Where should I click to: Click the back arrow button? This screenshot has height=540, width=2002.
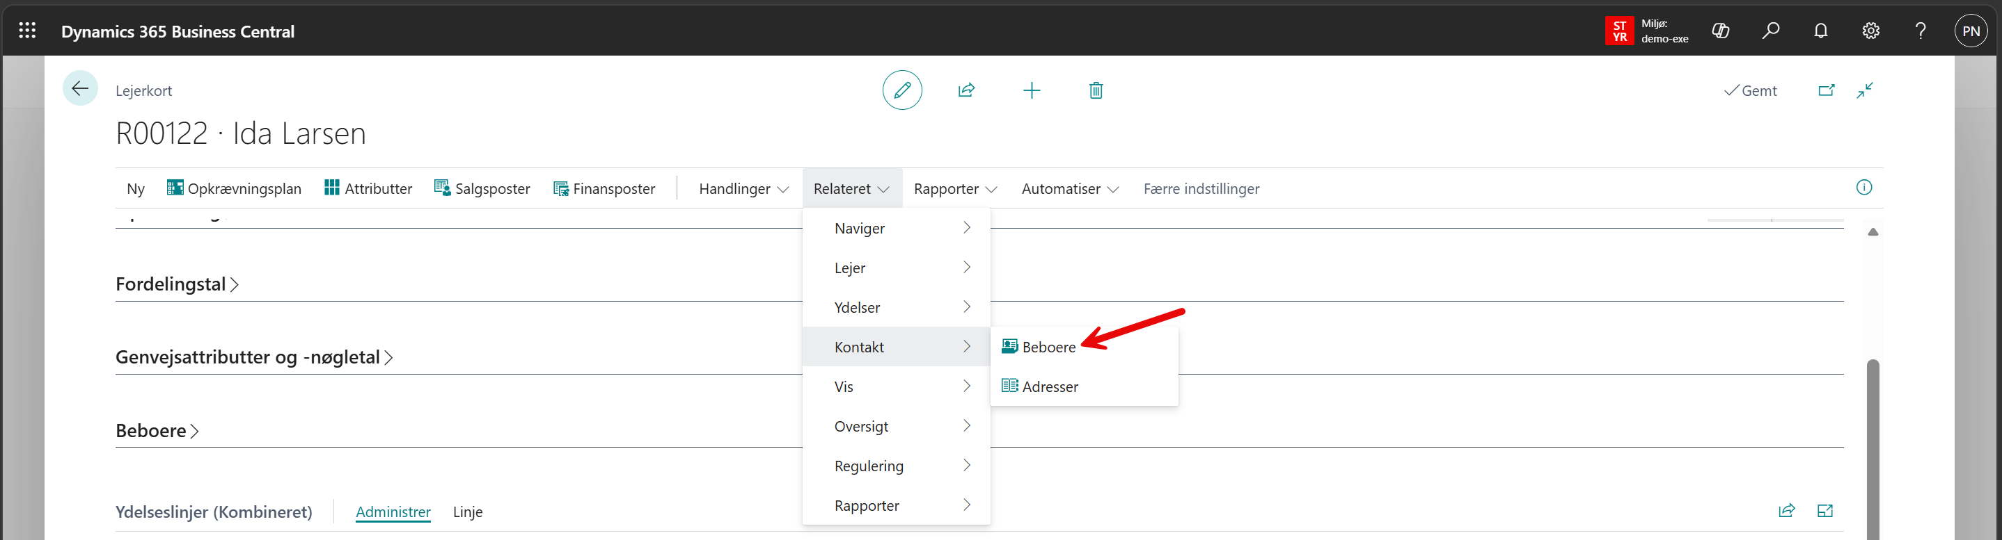coord(80,88)
